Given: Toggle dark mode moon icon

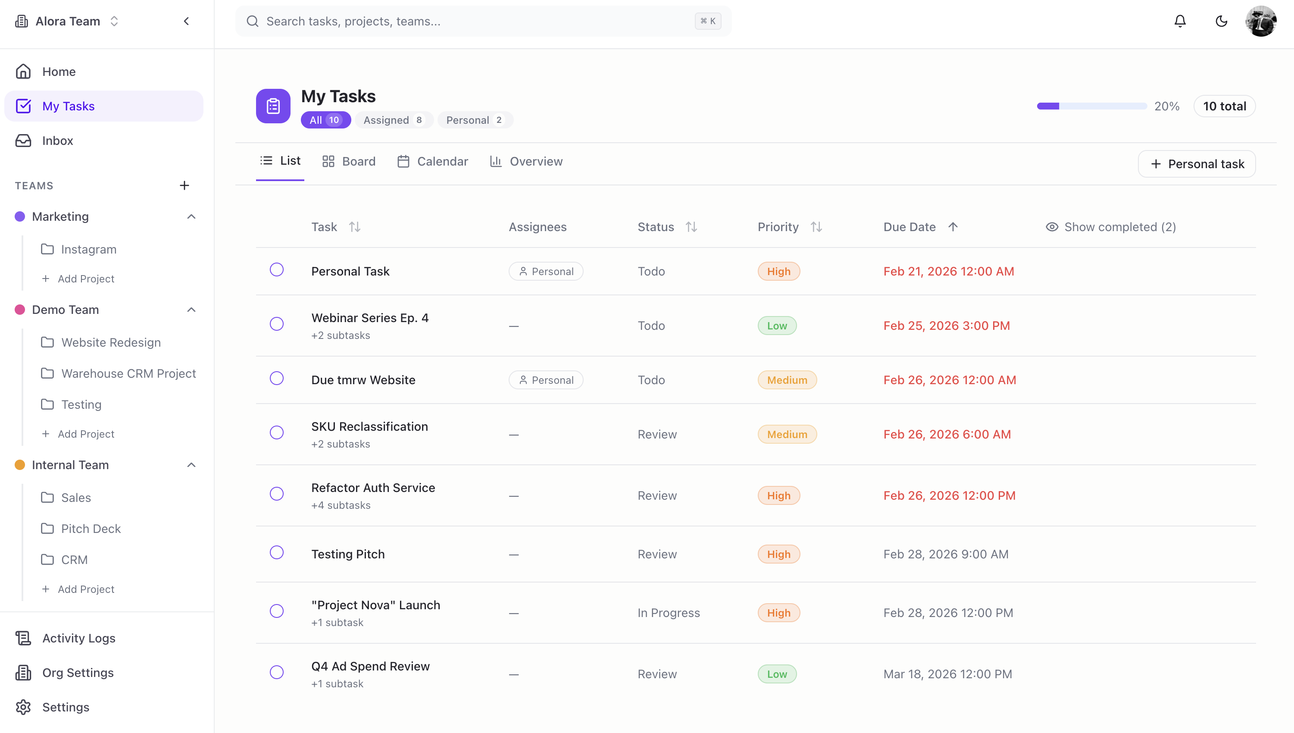Looking at the screenshot, I should click(1221, 21).
